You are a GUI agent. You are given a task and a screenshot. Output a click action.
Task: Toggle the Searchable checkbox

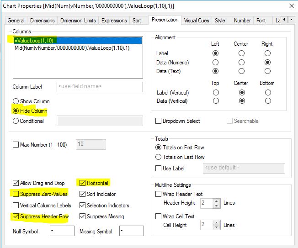tap(229, 121)
